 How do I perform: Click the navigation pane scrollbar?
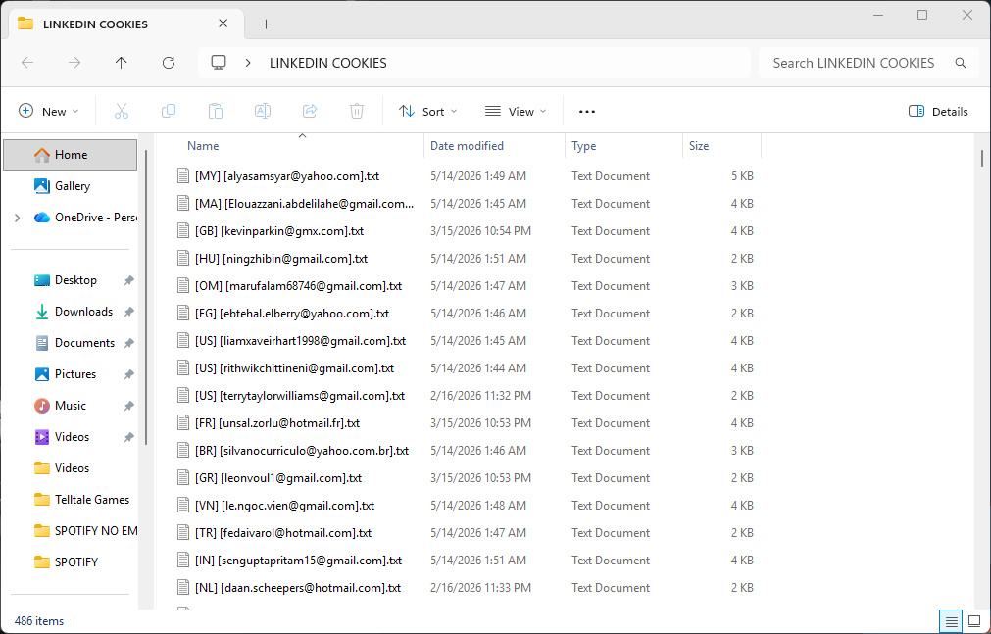tap(146, 297)
